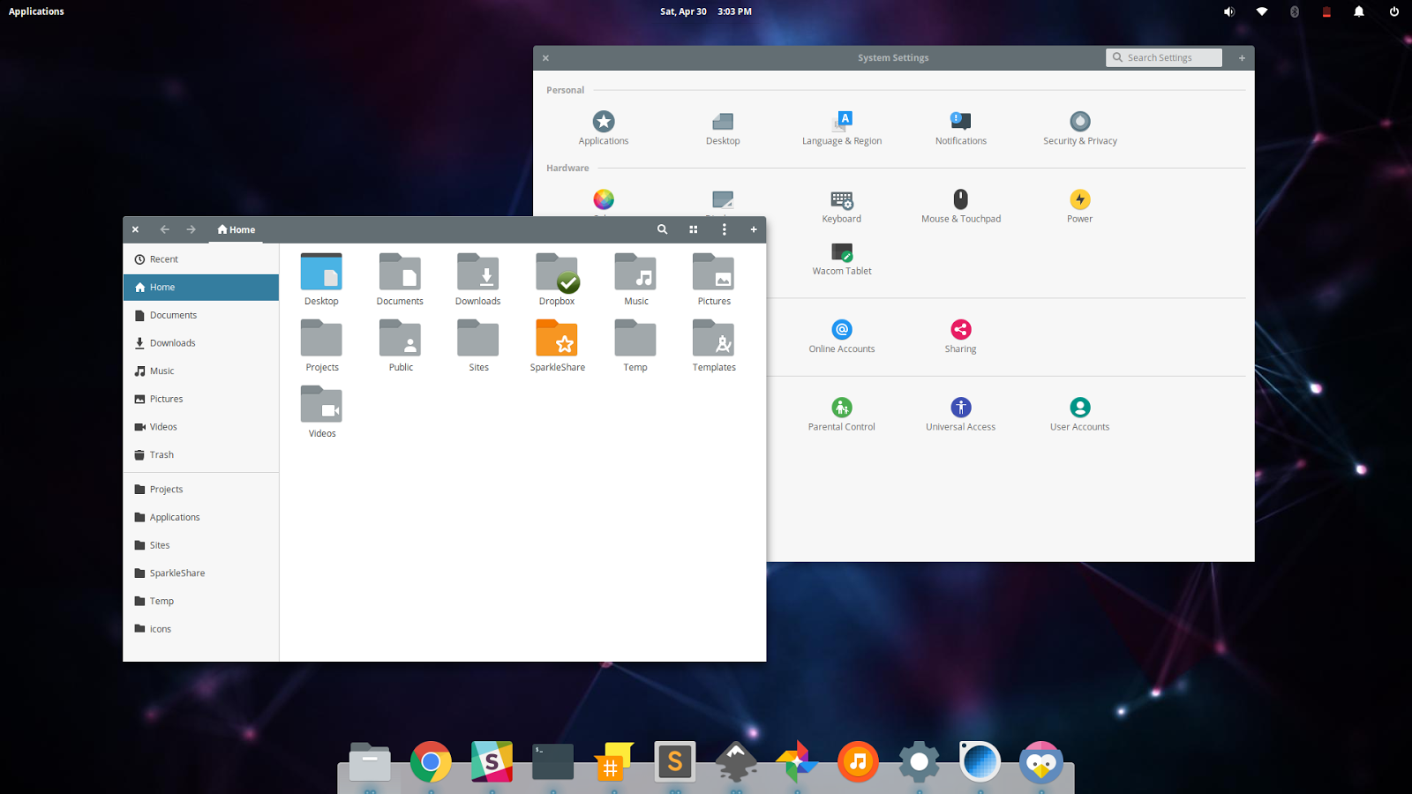Open SparkleShare bookmark in the sidebar
Screen dimensions: 1412x794
point(201,573)
